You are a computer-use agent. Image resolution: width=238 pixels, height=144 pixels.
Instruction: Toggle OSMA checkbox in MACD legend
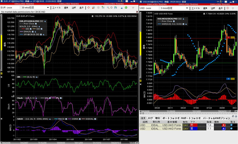(x=80, y=119)
